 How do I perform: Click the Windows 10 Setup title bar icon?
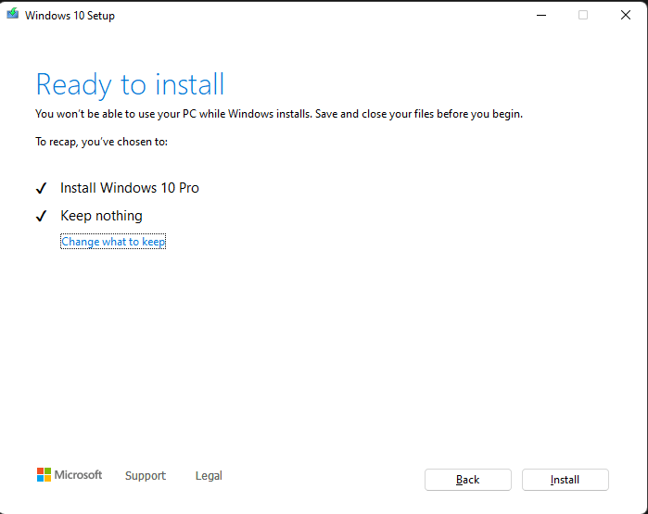pos(13,14)
